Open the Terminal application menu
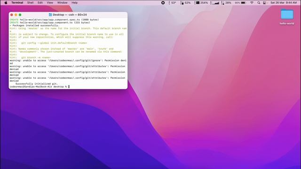 (x=17, y=3)
